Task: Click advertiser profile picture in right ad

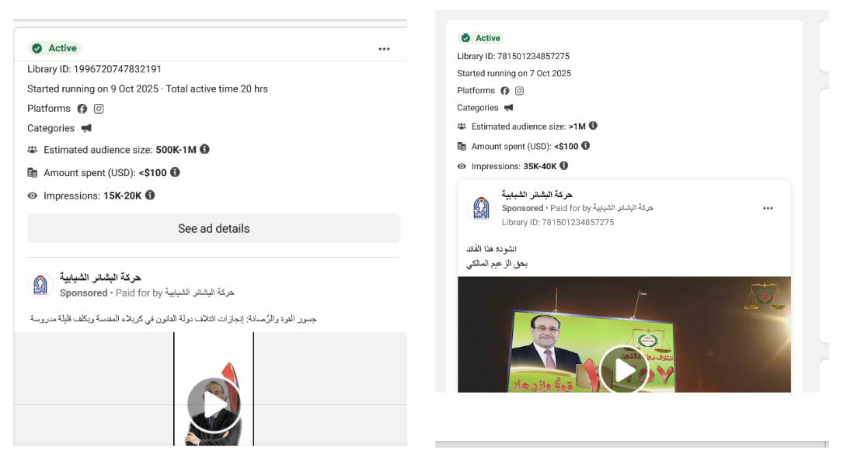Action: coord(481,208)
